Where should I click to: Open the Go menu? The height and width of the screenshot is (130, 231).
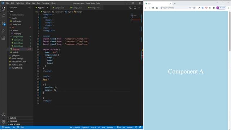coord(34,3)
